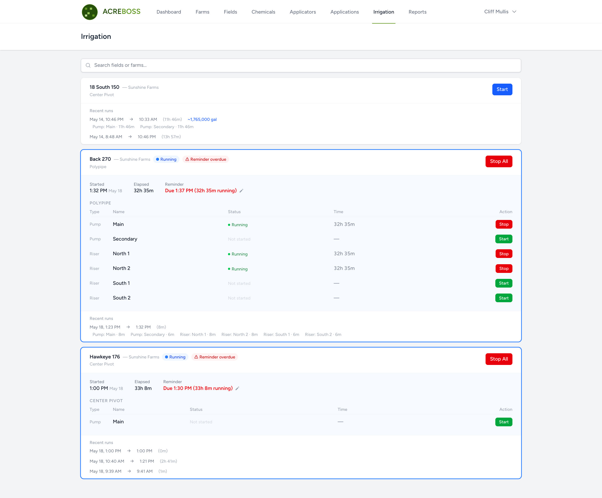Open the Applications tab

[x=345, y=12]
